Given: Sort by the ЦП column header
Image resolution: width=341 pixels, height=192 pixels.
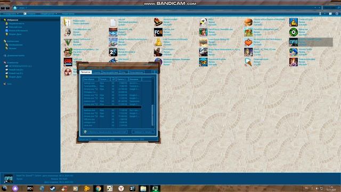Looking at the screenshot, I should pyautogui.click(x=113, y=79).
